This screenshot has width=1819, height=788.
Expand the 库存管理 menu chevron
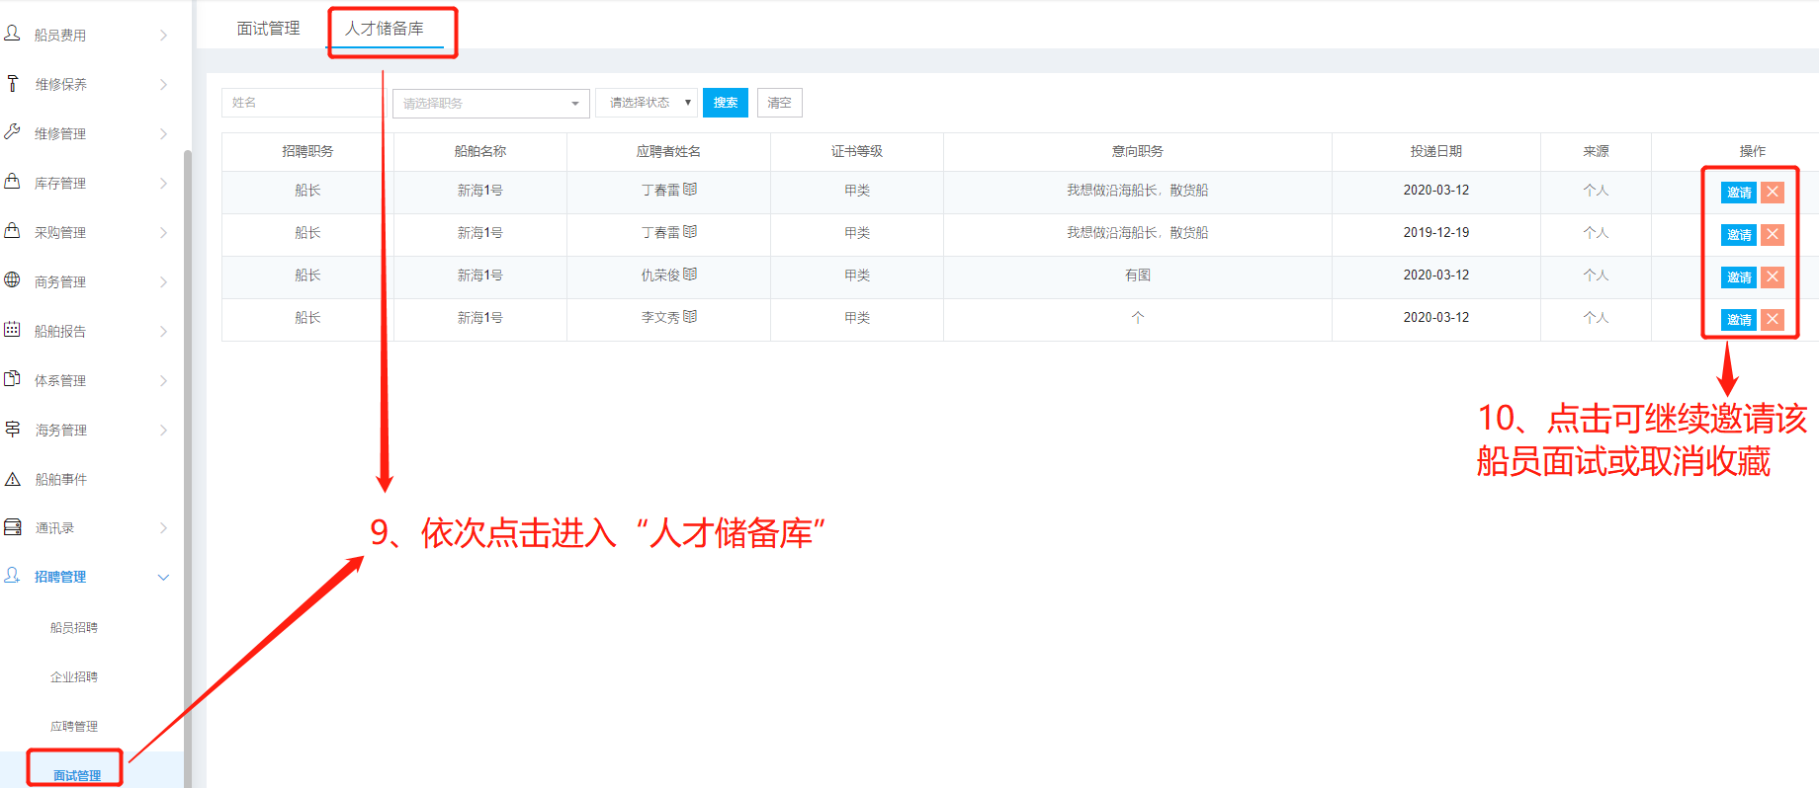coord(164,183)
